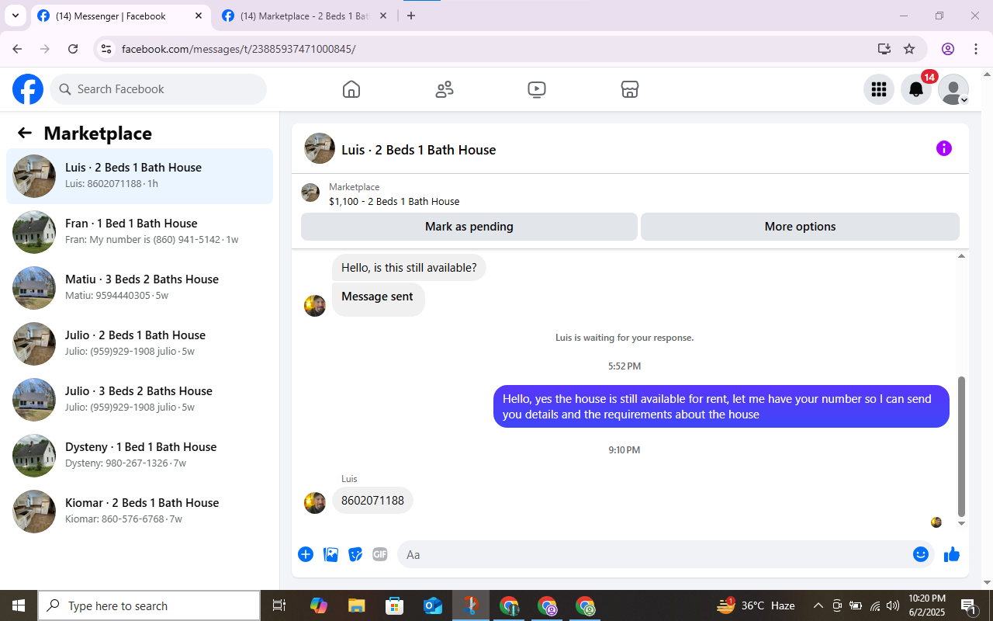Click the install app icon in address bar

[x=884, y=49]
